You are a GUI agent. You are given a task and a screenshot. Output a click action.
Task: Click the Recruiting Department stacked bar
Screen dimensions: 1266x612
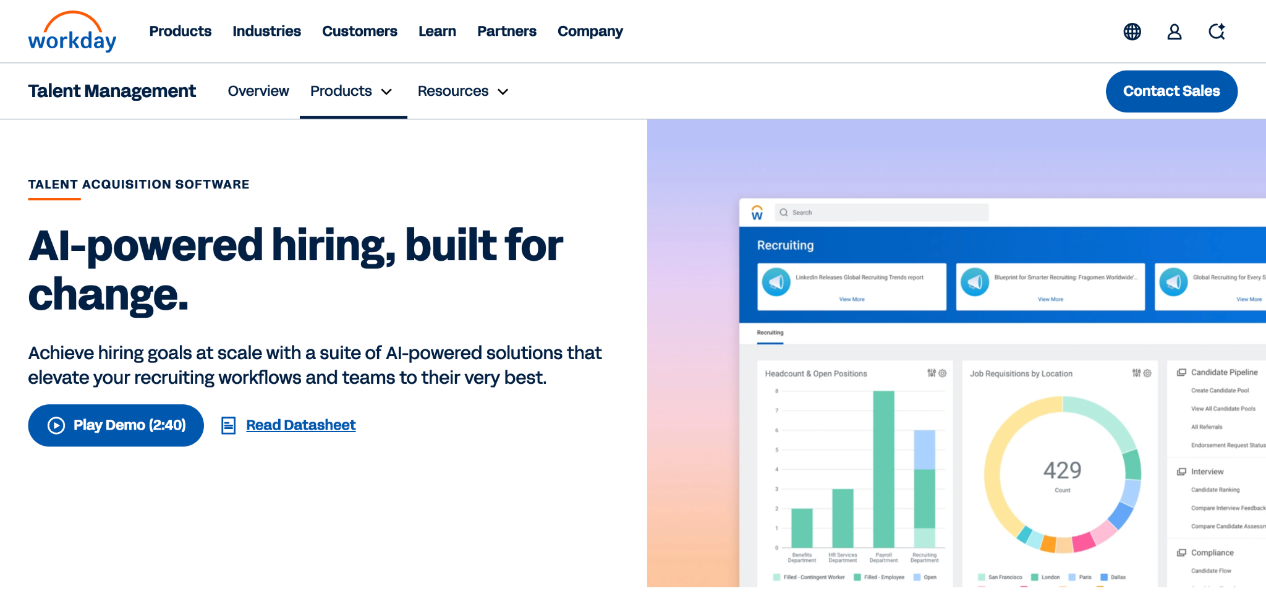tap(924, 489)
